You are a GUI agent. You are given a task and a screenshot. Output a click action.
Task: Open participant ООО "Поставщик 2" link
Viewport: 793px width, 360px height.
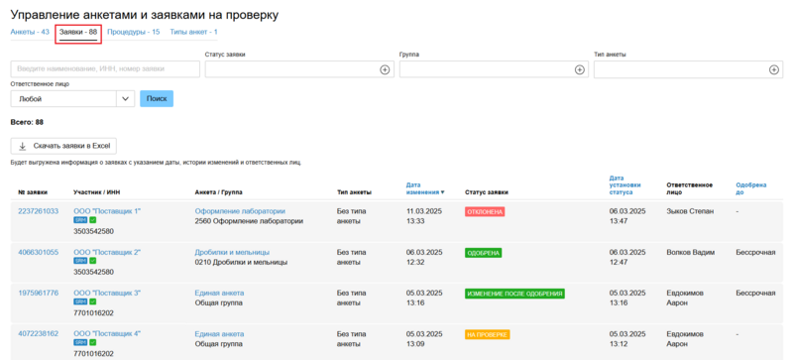pyautogui.click(x=107, y=252)
